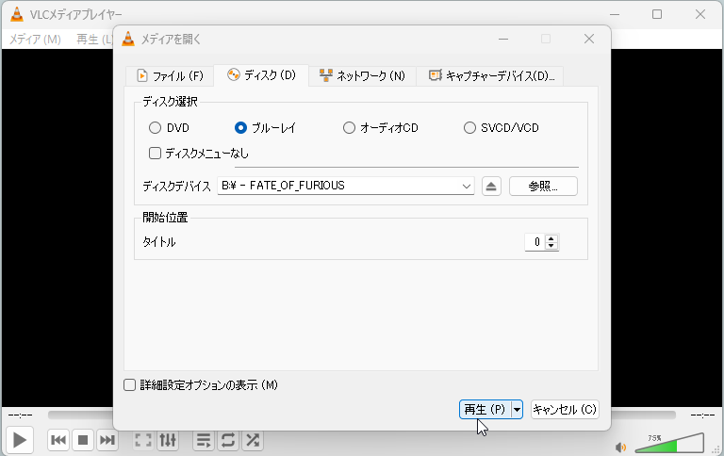The image size is (724, 456).
Task: Switch to the ネットワーク (N) tab
Action: click(362, 75)
